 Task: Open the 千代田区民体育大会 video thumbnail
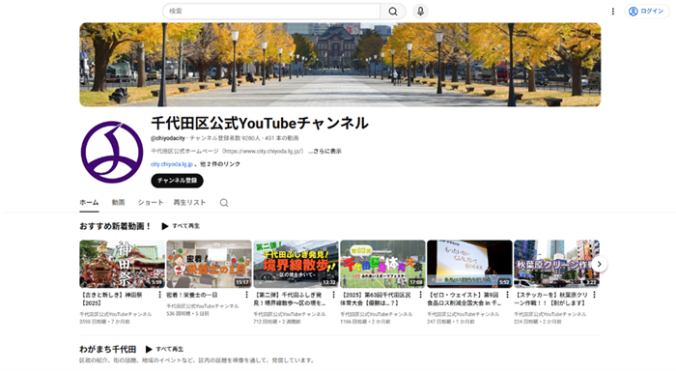click(382, 264)
